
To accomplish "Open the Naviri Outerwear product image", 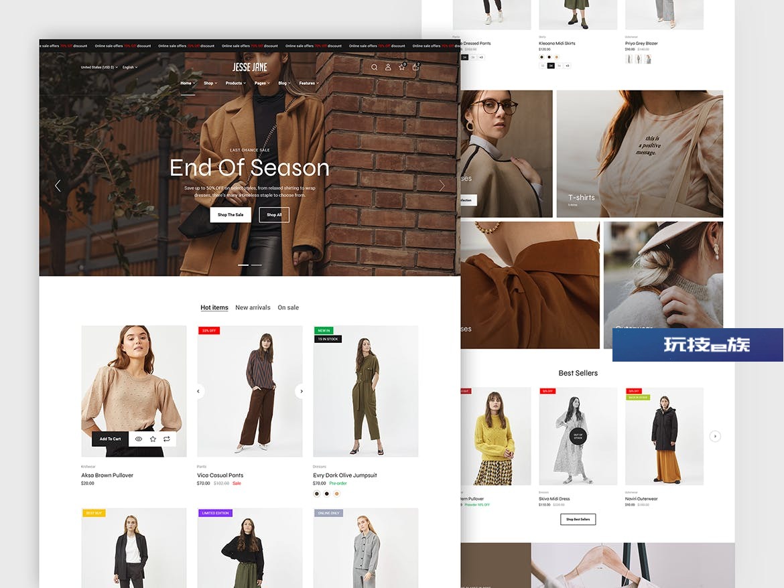I will point(664,436).
